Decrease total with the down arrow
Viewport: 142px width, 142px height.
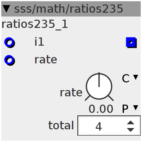131,130
